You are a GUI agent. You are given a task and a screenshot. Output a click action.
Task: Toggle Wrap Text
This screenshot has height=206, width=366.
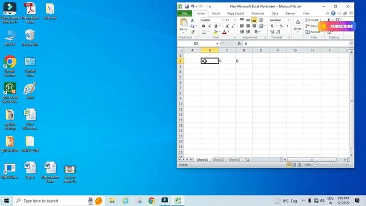click(261, 21)
